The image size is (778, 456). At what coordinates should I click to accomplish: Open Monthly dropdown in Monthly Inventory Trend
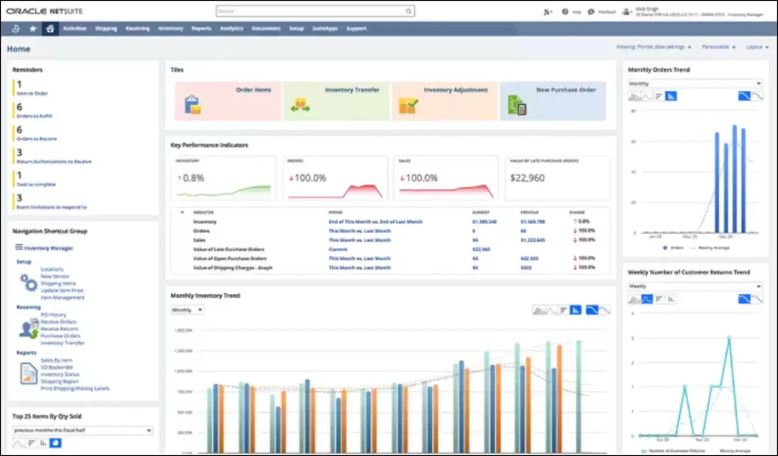tap(187, 310)
